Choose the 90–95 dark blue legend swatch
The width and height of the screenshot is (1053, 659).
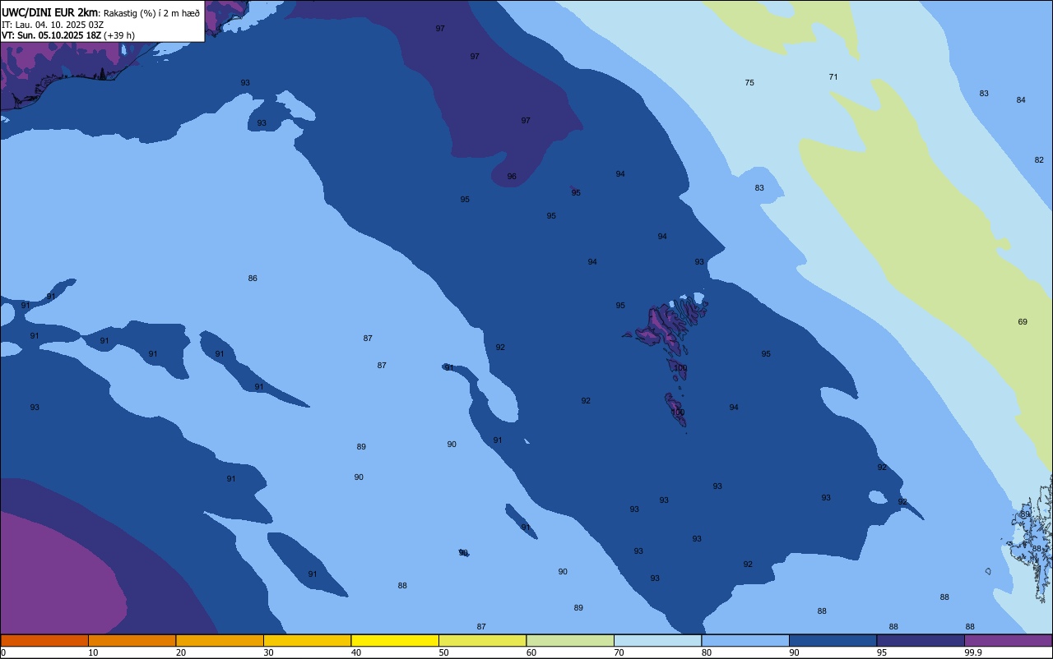[833, 640]
